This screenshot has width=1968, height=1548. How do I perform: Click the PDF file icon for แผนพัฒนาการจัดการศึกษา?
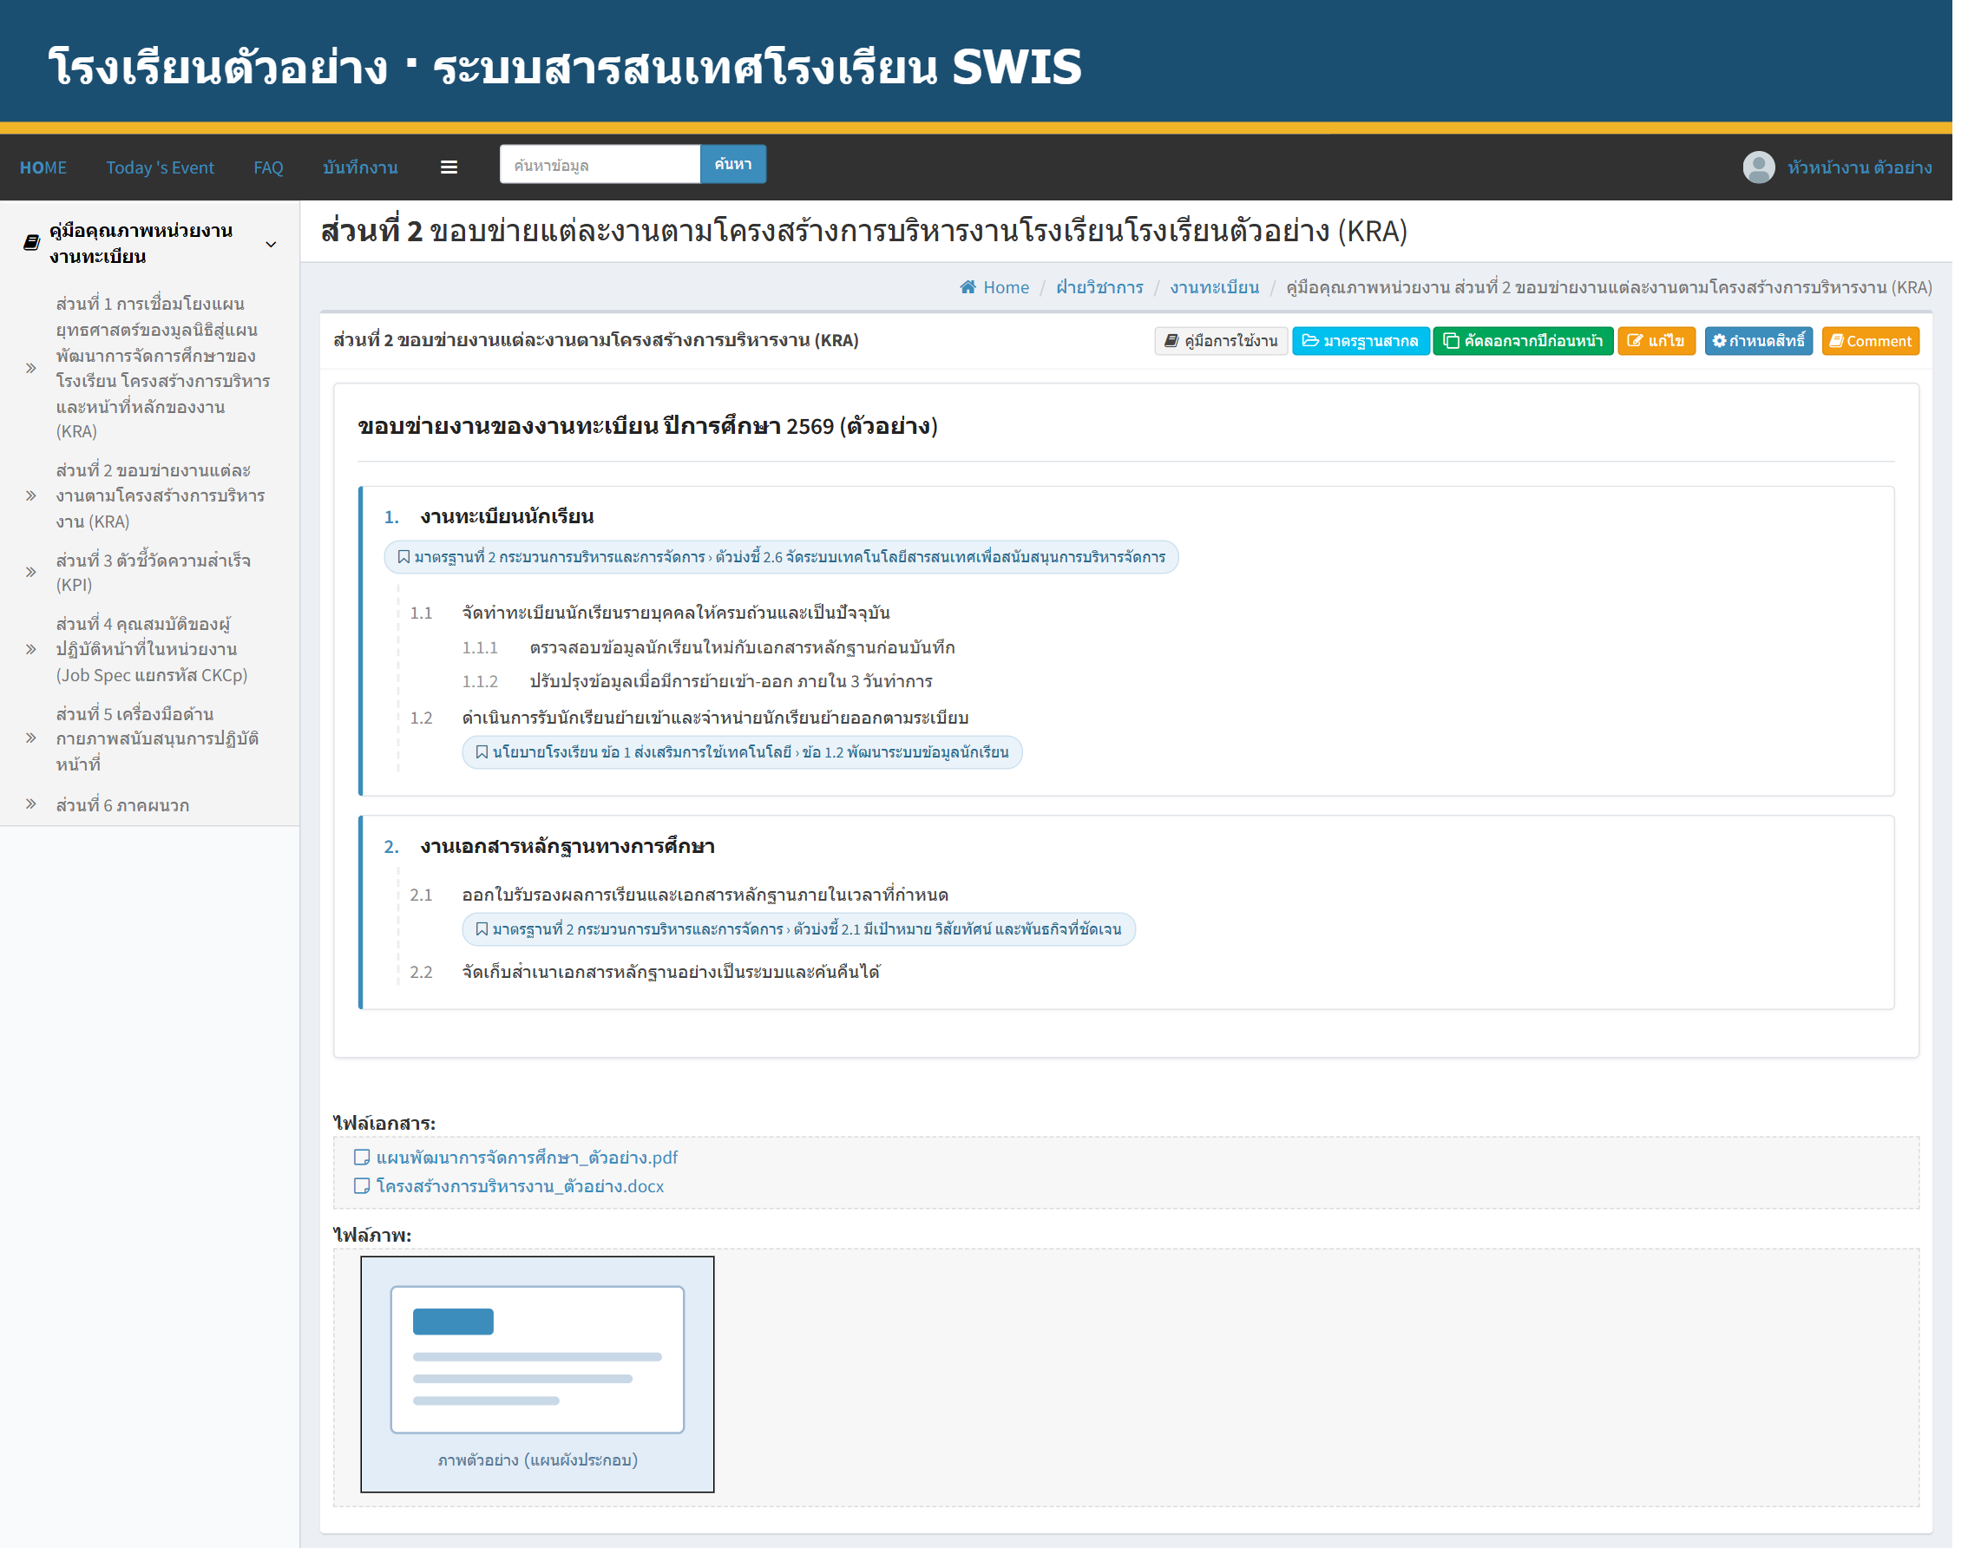(x=362, y=1158)
